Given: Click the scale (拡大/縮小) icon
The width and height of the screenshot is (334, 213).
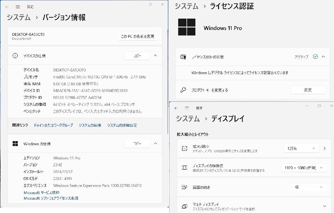Looking at the screenshot, I should pos(185,149).
